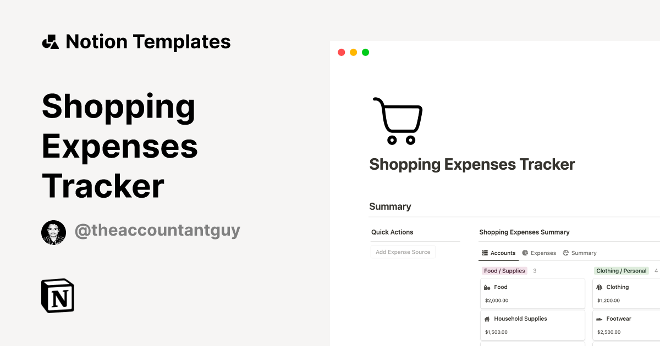Screen dimensions: 660x346
Task: Click the pie chart icon next to Expenses
Action: tap(525, 253)
